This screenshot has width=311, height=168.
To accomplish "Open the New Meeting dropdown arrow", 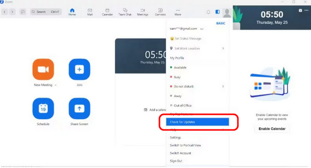I will 55,85.
